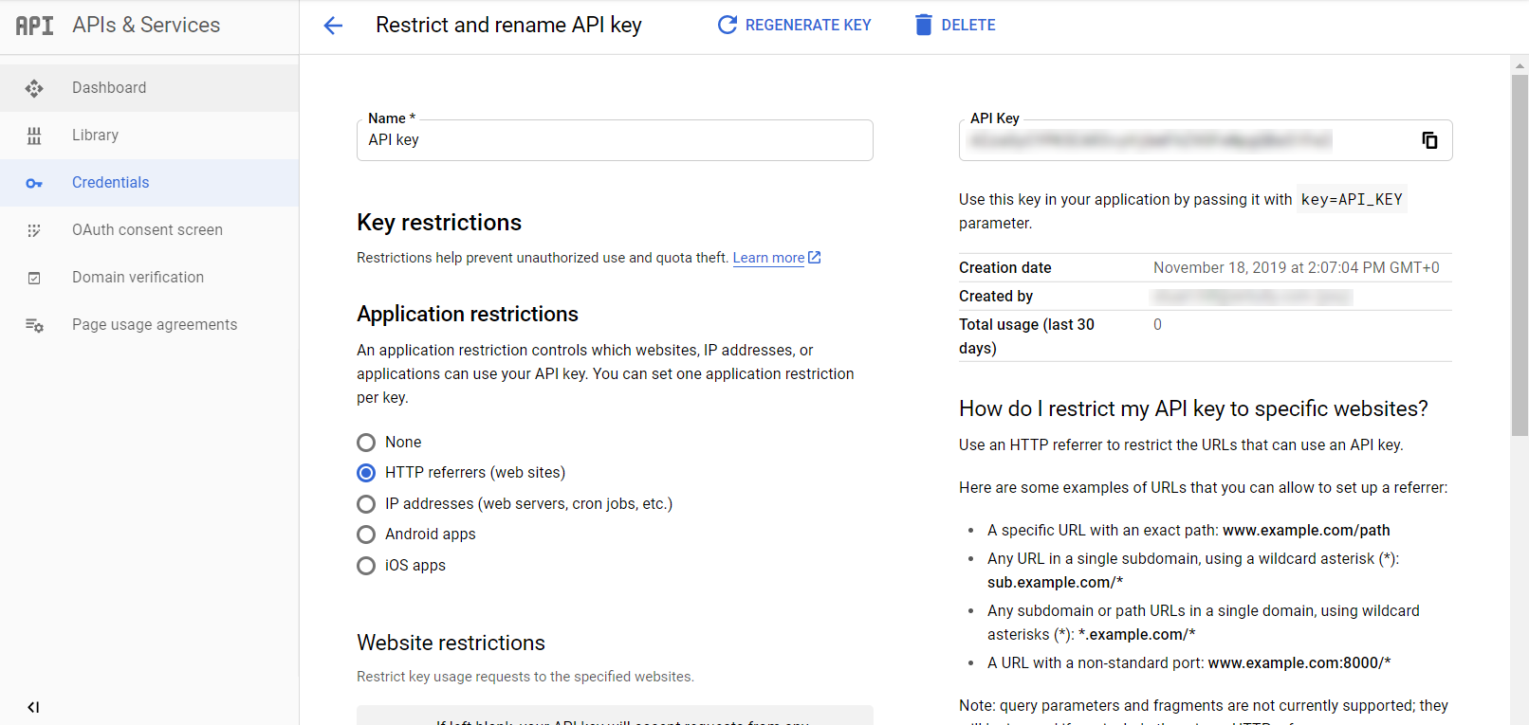Click the Key restrictions heading
Screen dimensions: 1529x725
(x=439, y=223)
